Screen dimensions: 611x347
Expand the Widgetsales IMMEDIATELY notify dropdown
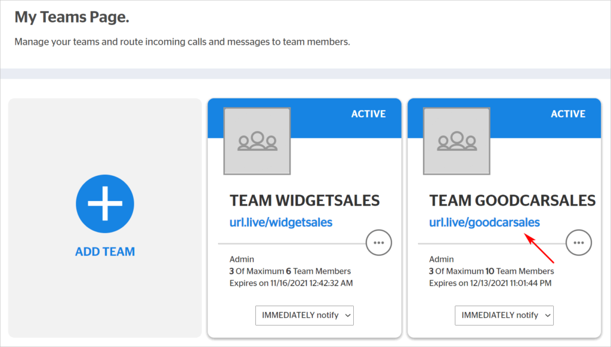click(304, 315)
